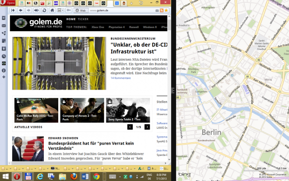Click the vertical scrollbar down arrow

[x=169, y=160]
